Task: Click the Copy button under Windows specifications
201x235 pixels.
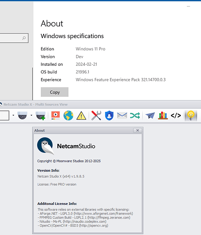Action: tap(54, 92)
